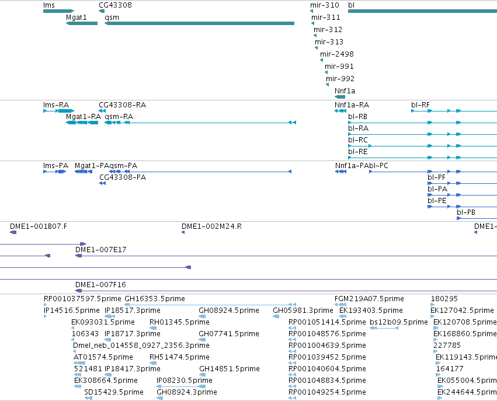Click AT01574.5prime label
This screenshot has height=401, width=497.
point(103,357)
